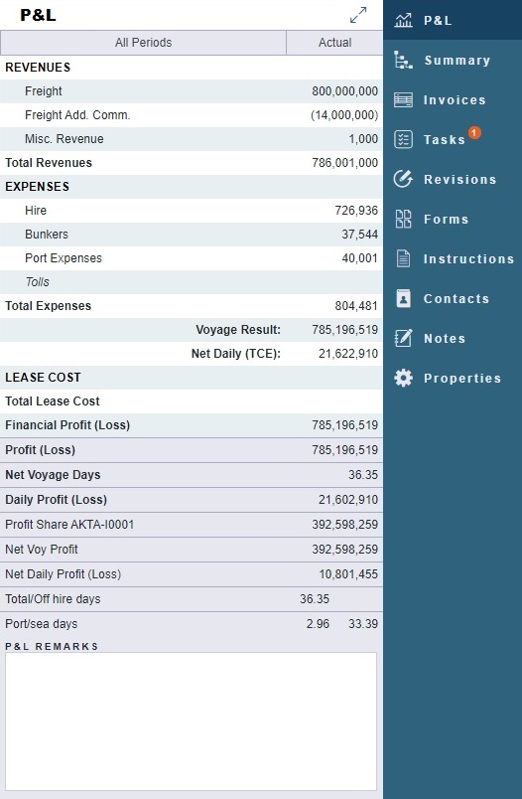Select the Summary menu label
The width and height of the screenshot is (522, 799).
[x=457, y=61]
